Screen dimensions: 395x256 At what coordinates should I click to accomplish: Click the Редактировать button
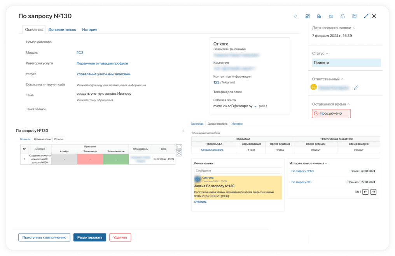90,237
